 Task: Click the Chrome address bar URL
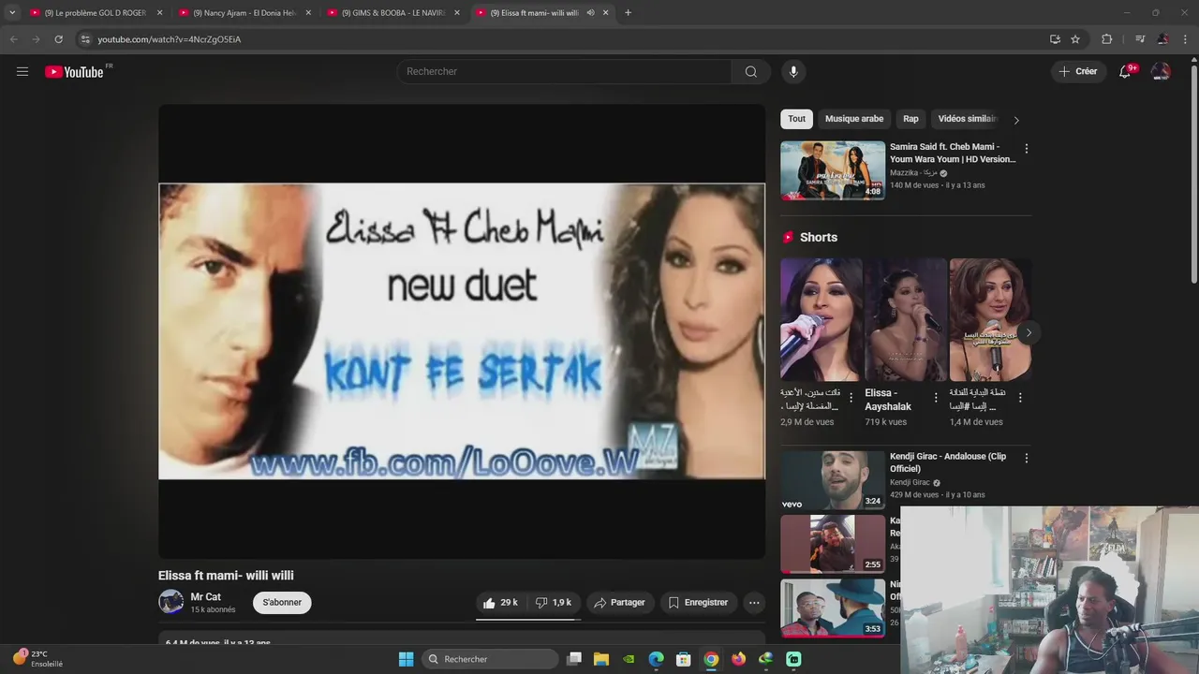pos(170,39)
